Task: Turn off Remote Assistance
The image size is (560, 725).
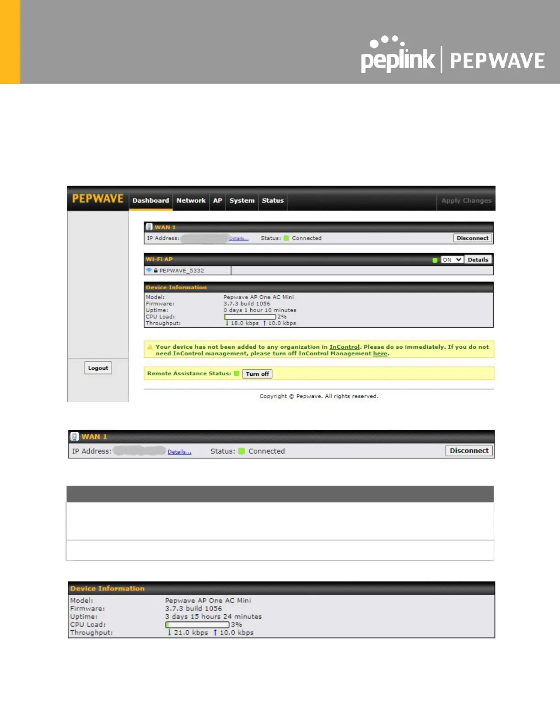Action: coord(257,374)
